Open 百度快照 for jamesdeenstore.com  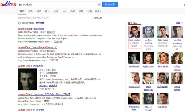[58, 42]
